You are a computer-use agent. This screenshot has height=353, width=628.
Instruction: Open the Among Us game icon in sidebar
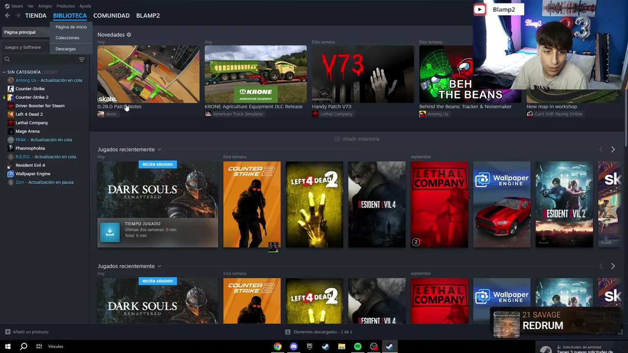click(x=10, y=80)
